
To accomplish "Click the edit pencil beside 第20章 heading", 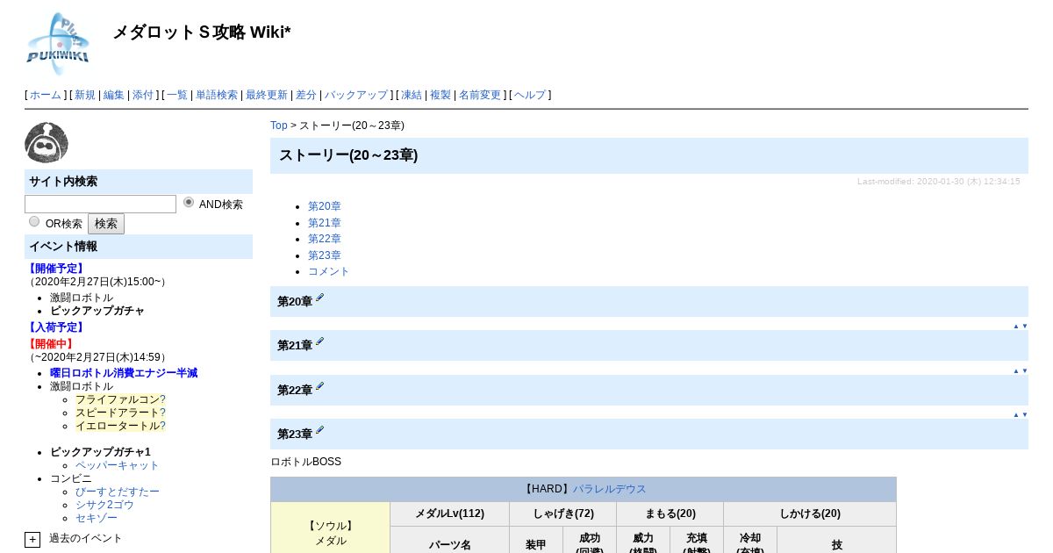I will (x=320, y=298).
